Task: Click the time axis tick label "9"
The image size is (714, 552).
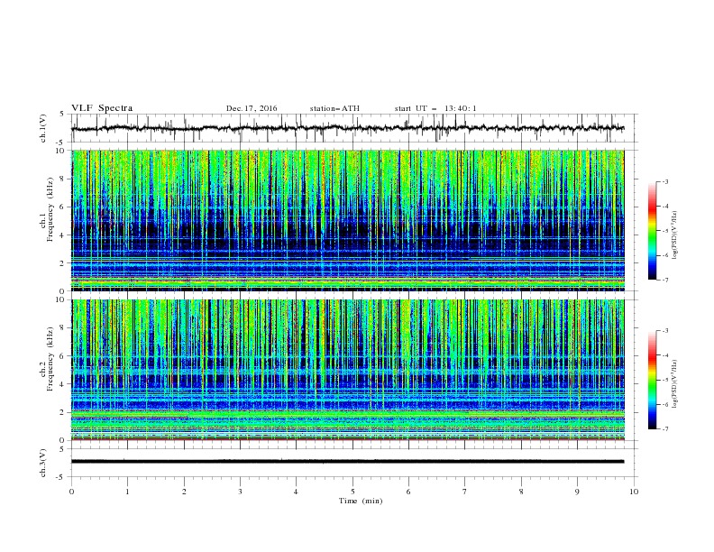Action: click(x=577, y=492)
